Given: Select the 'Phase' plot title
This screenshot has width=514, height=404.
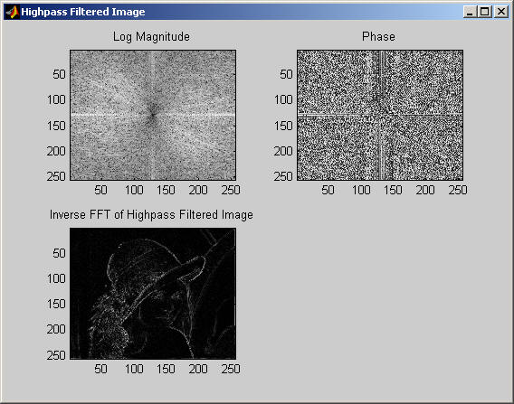Looking at the screenshot, I should 378,36.
